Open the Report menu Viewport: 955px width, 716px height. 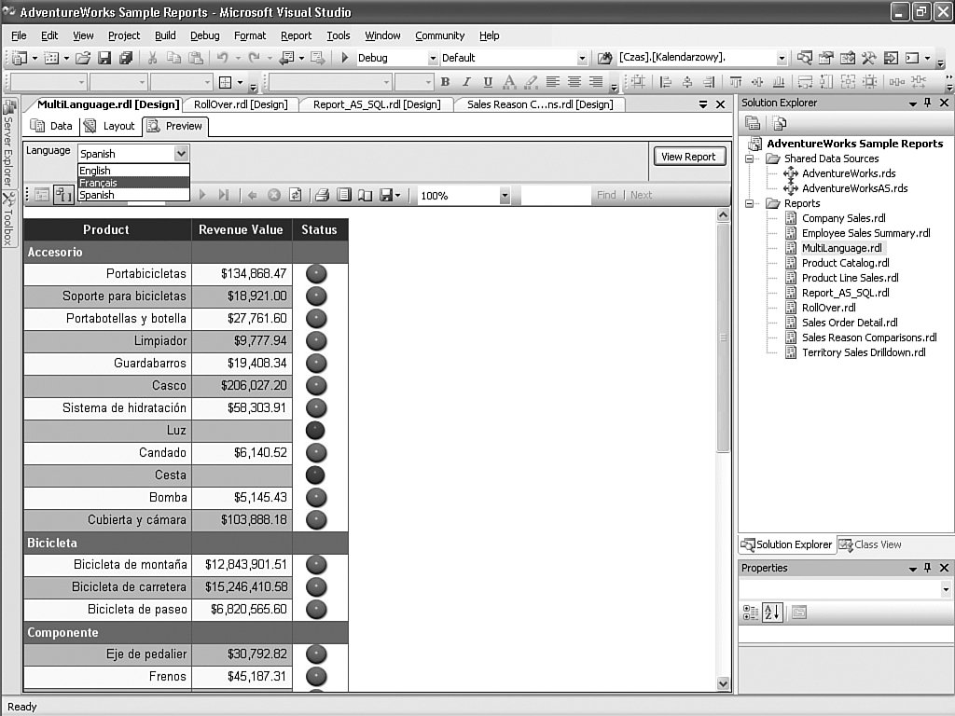pyautogui.click(x=296, y=36)
